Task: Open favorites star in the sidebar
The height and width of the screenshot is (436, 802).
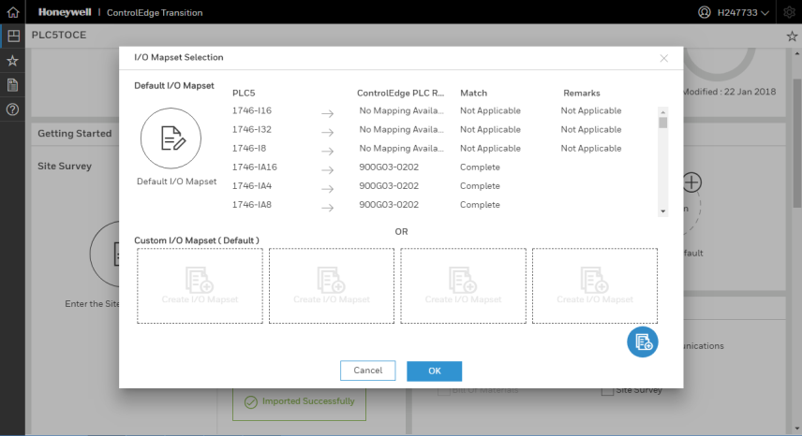Action: click(x=12, y=61)
